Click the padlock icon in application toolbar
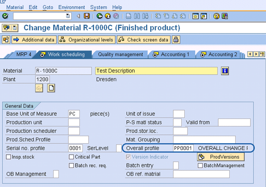Image resolution: width=266 pixels, height=187 pixels. pyautogui.click(x=176, y=40)
